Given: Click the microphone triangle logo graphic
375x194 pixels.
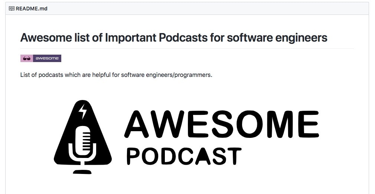Looking at the screenshot, I should click(x=83, y=137).
